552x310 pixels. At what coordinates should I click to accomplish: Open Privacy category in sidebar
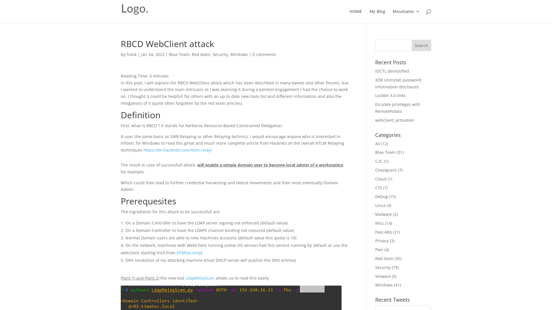[x=382, y=241]
